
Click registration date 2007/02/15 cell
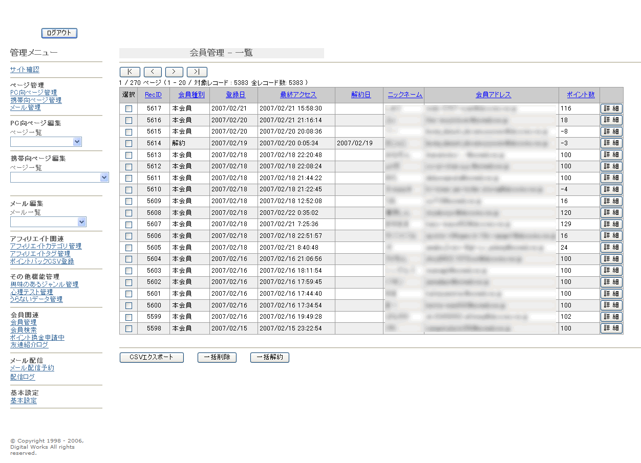233,328
